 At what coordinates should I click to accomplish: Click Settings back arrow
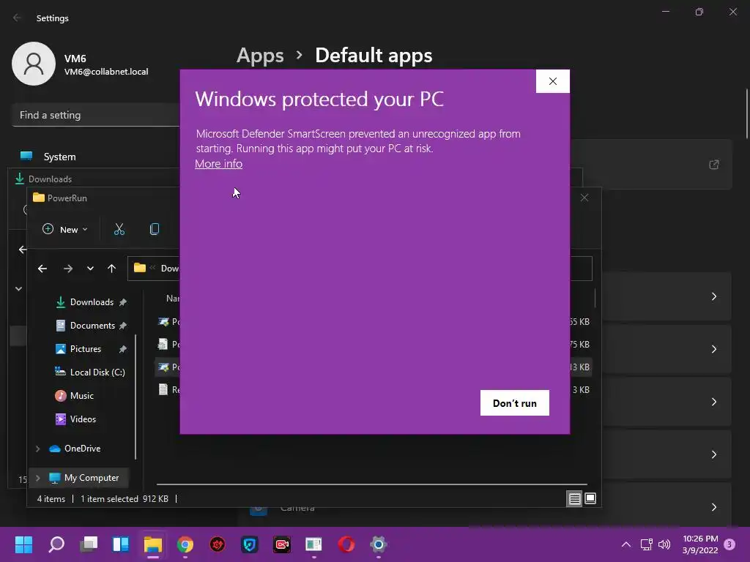coord(17,18)
